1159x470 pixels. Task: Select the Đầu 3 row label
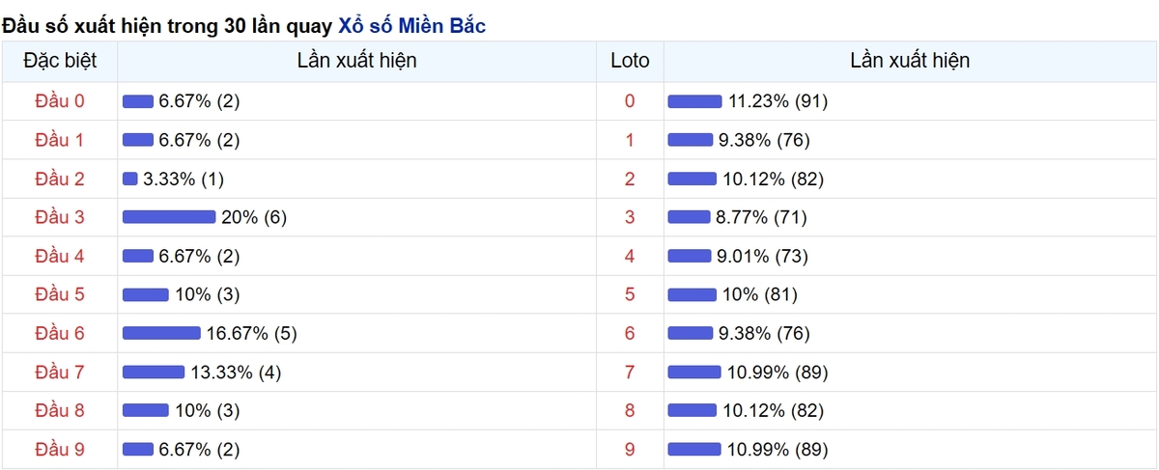60,217
